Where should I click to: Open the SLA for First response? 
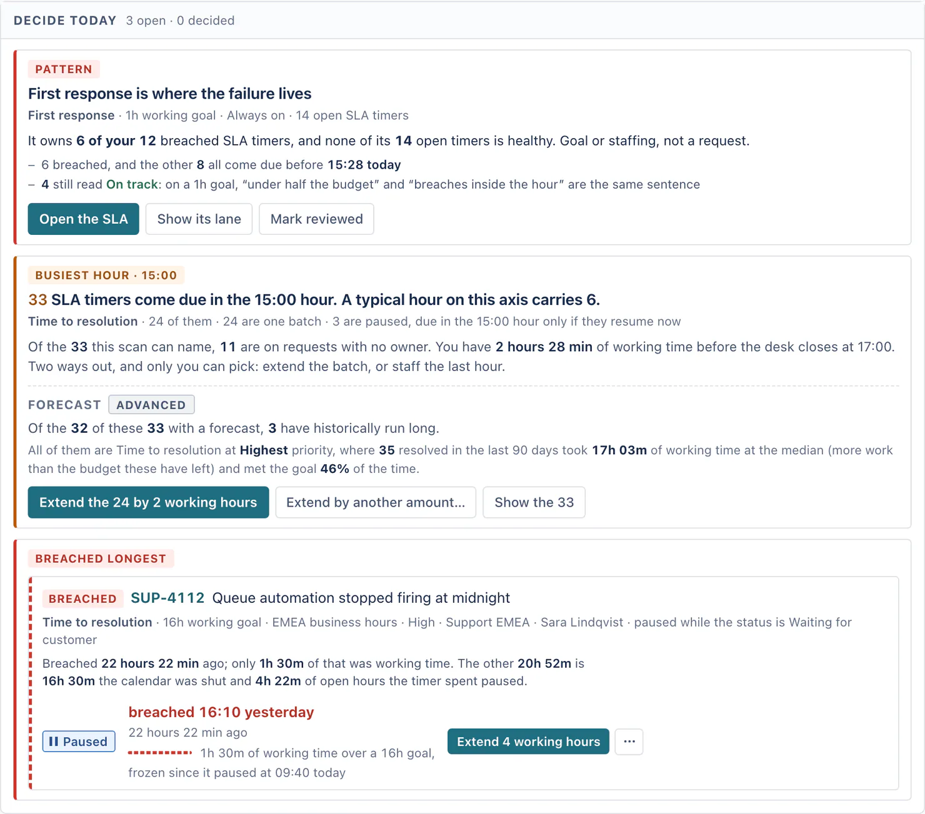83,219
